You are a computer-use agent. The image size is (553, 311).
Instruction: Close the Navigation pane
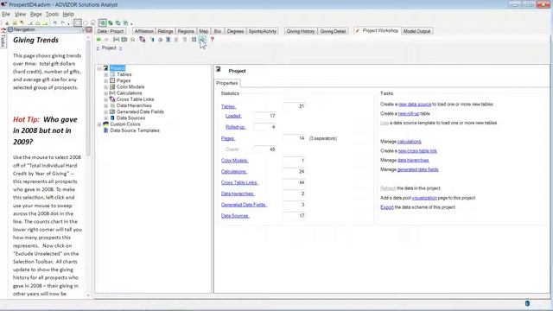89,29
